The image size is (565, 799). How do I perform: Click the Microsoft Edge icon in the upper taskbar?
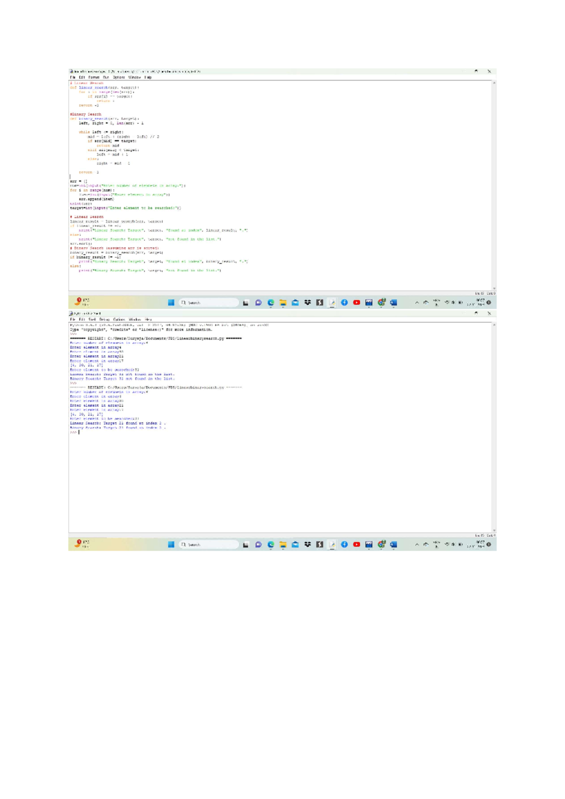(271, 302)
